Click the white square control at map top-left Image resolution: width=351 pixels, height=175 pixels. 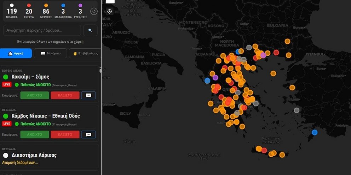click(110, 1)
